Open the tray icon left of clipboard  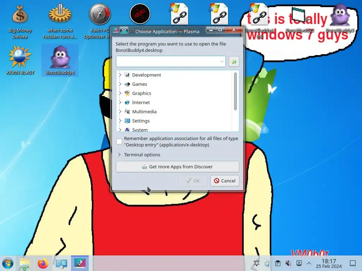click(267, 263)
